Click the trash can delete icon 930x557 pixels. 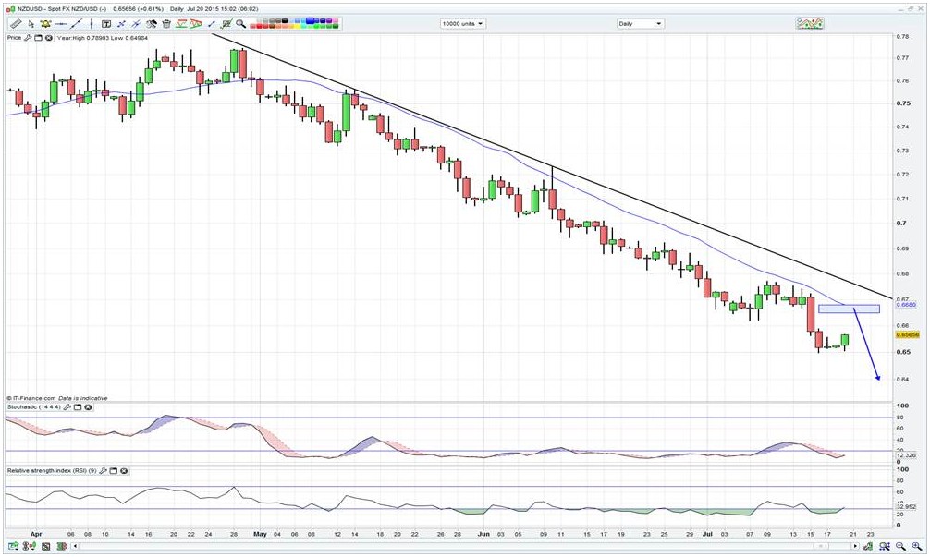(x=166, y=24)
